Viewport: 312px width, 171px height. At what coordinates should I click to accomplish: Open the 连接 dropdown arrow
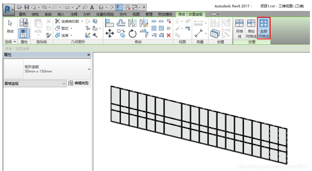71,35
